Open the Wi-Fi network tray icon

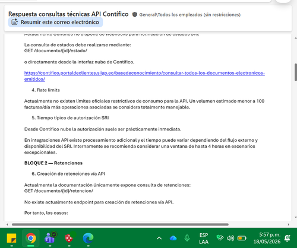click(x=220, y=238)
